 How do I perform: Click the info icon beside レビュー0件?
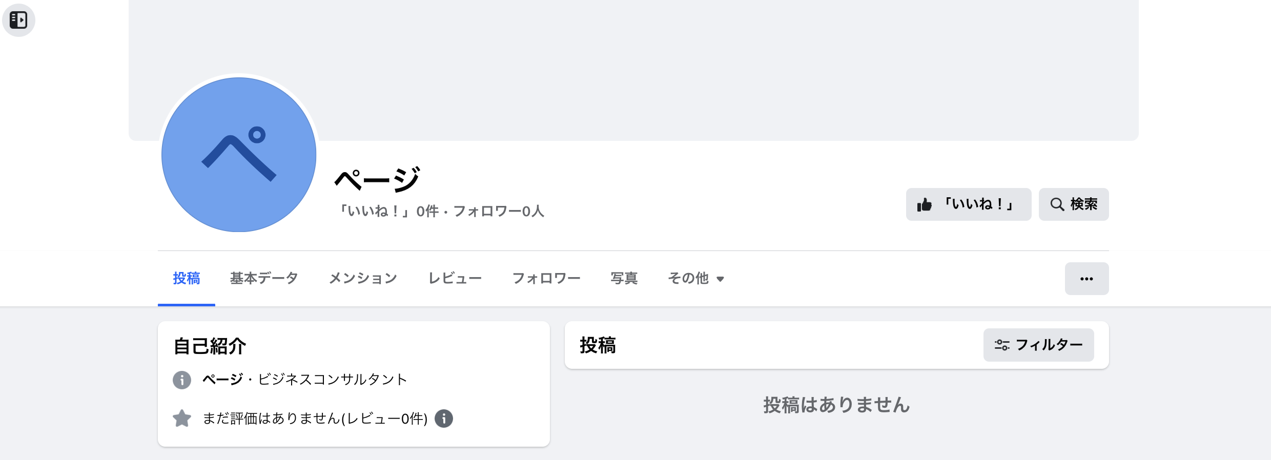(x=444, y=419)
